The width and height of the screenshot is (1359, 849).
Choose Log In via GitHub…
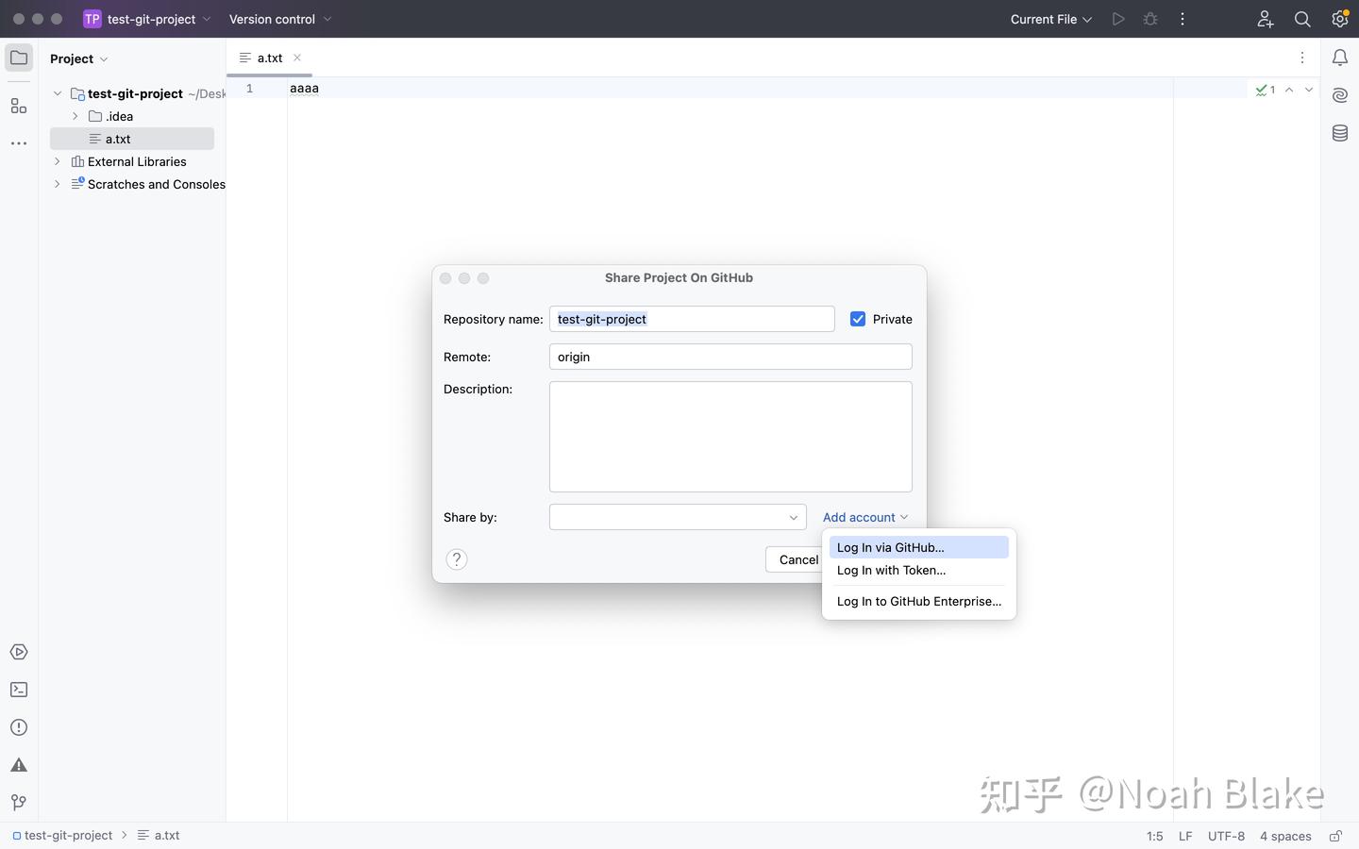point(919,547)
